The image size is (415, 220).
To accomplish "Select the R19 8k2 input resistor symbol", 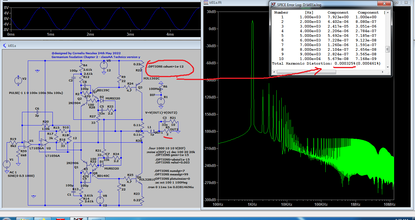I will pos(13,143).
